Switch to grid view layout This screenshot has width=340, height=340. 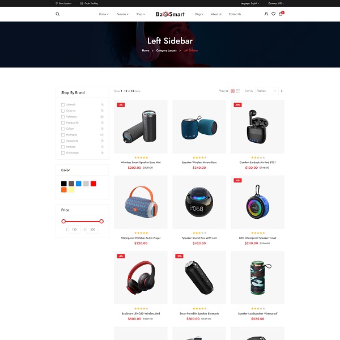point(232,91)
